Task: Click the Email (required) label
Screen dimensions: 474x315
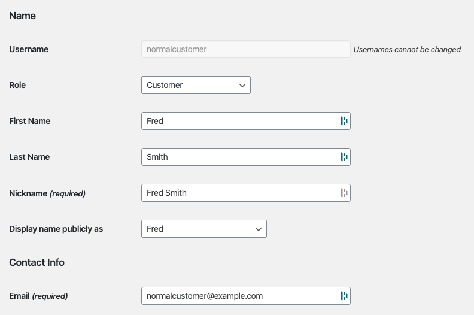Action: click(38, 296)
